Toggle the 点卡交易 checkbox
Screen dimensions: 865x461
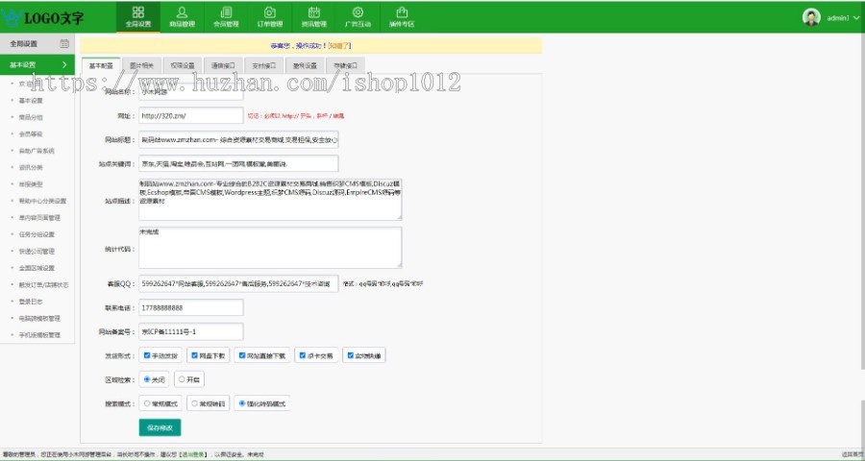point(303,355)
